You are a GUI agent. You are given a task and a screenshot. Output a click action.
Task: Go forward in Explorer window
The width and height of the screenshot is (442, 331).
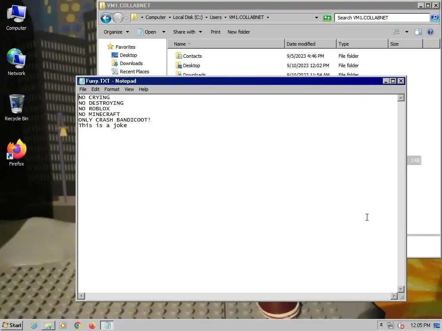(x=118, y=18)
